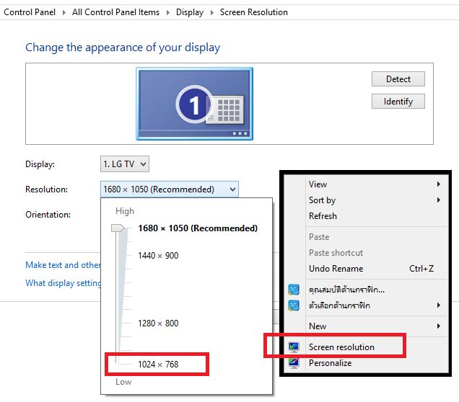The image size is (459, 402).
Task: Expand the View submenu arrow
Action: point(438,184)
